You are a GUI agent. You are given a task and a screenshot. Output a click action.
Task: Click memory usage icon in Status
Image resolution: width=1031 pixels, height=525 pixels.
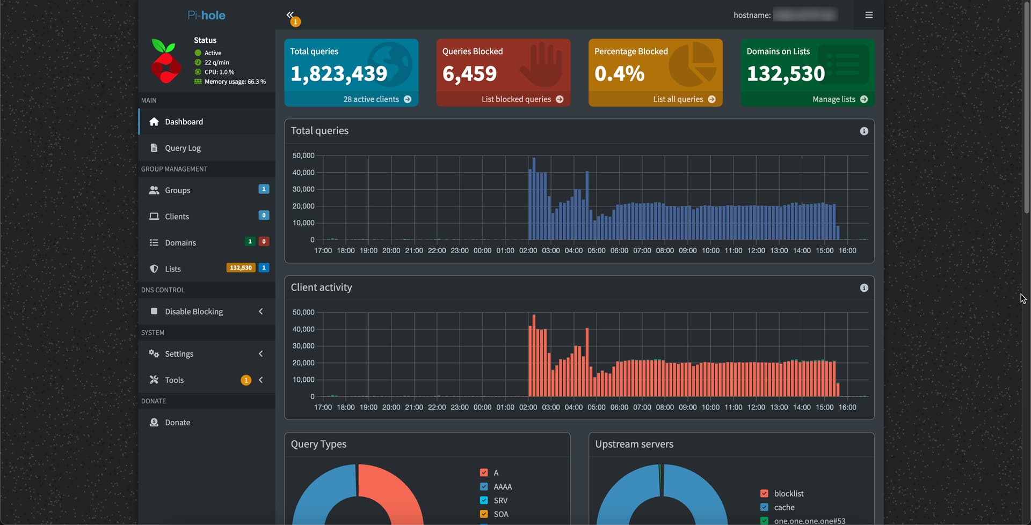(198, 82)
